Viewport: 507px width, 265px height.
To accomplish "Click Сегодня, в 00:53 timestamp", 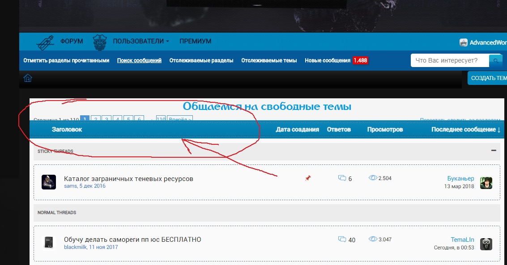I will [x=454, y=248].
